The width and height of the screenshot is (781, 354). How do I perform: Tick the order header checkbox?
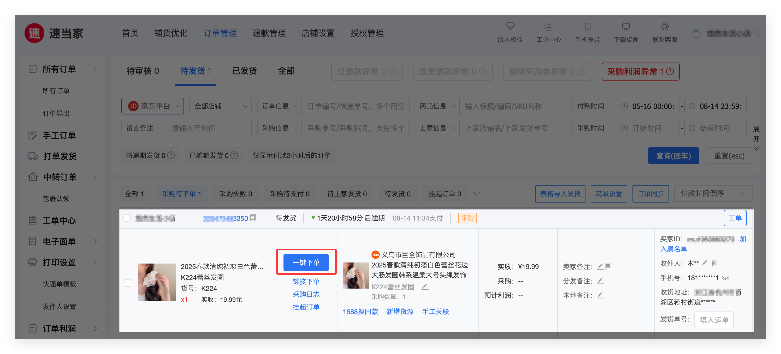click(127, 218)
